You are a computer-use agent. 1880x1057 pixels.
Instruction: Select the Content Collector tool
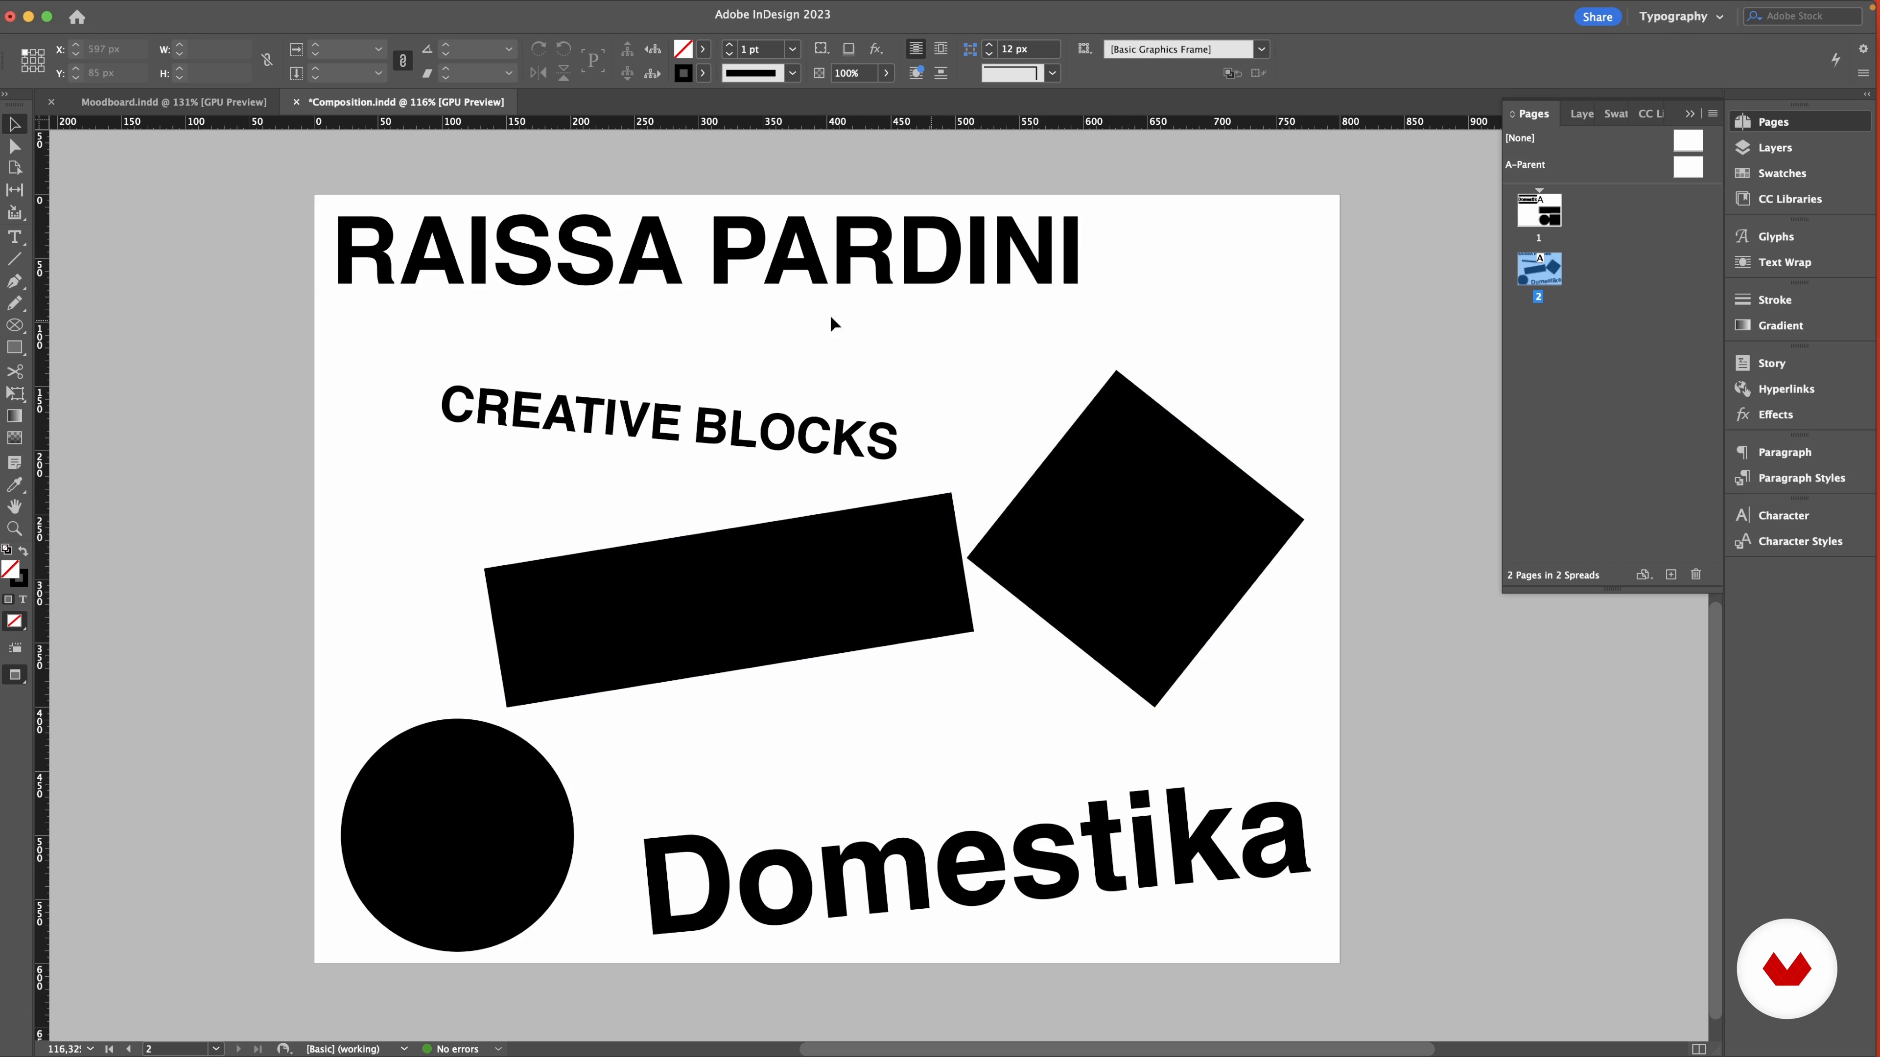tap(14, 213)
